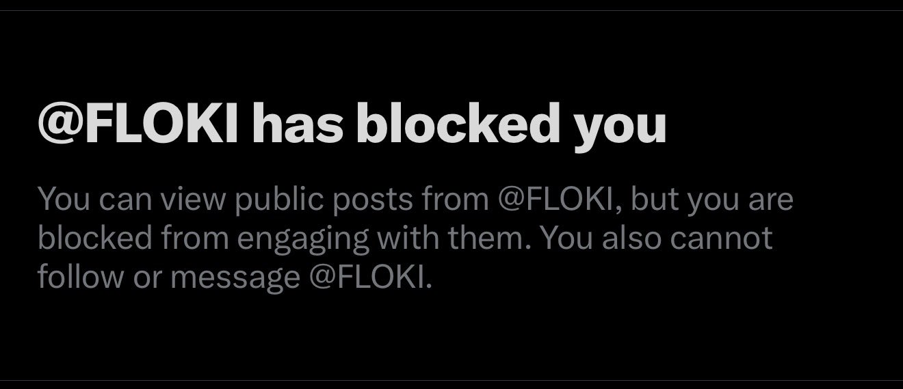Click the word "engaging"

284,239
